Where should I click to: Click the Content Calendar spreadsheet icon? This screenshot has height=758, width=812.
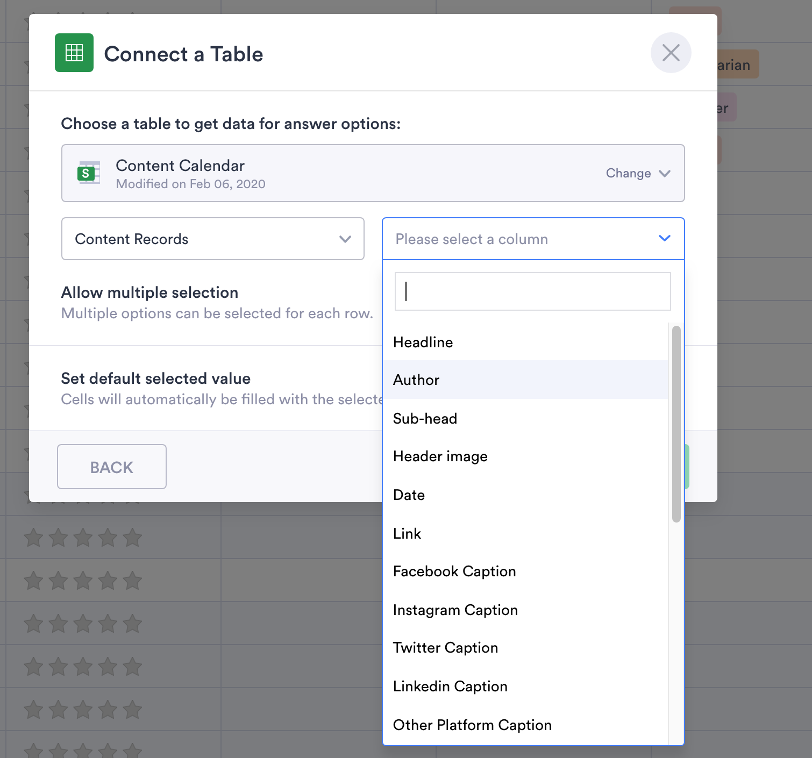[89, 173]
